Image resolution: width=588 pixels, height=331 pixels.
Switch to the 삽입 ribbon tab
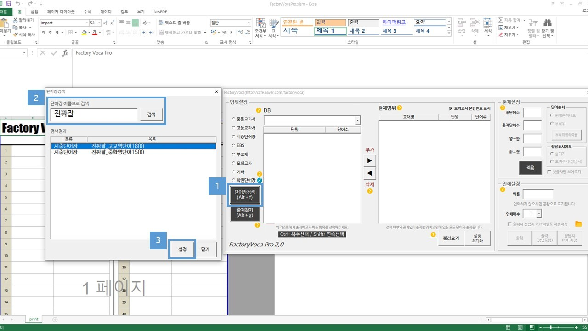(x=34, y=11)
